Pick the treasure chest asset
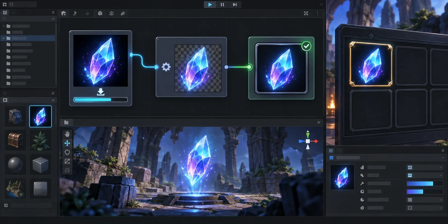The width and height of the screenshot is (448, 224). coord(15,140)
